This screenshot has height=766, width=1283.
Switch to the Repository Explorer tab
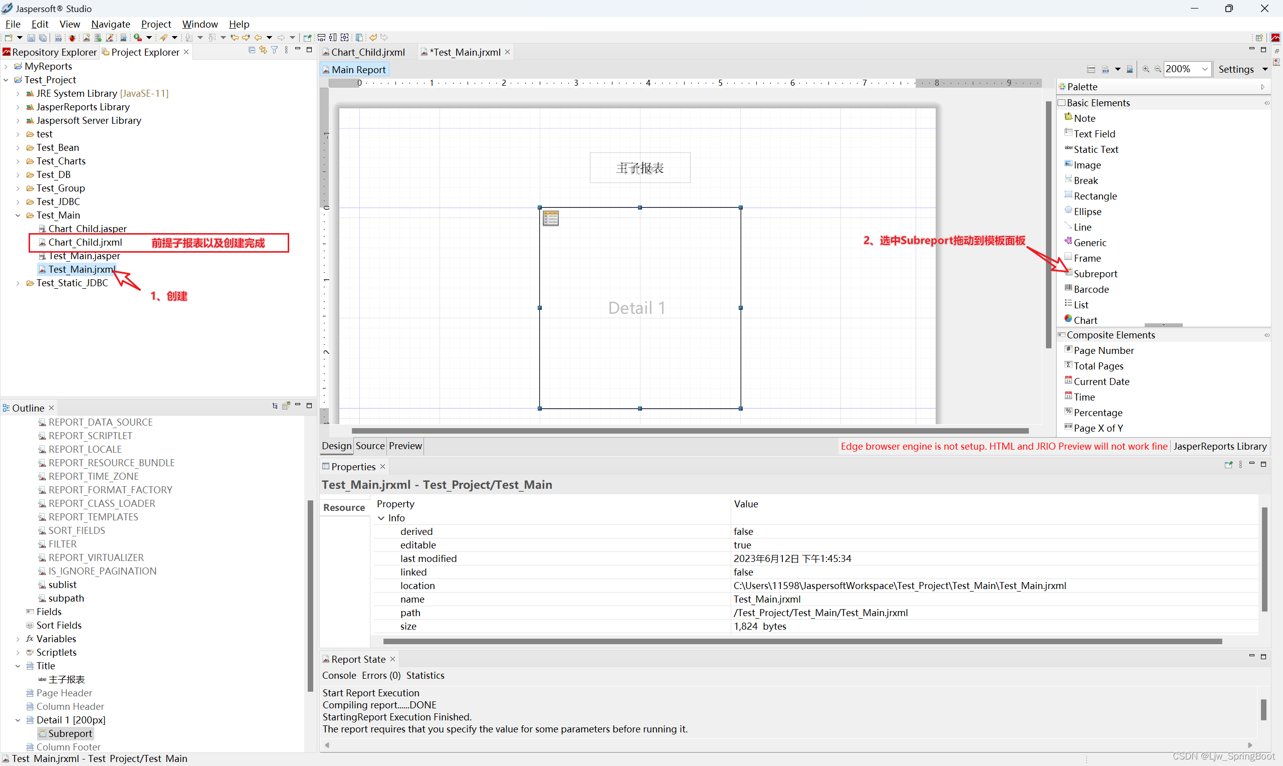point(50,52)
